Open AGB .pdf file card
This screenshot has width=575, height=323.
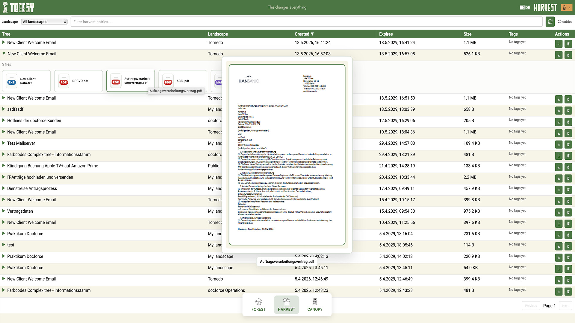(183, 81)
